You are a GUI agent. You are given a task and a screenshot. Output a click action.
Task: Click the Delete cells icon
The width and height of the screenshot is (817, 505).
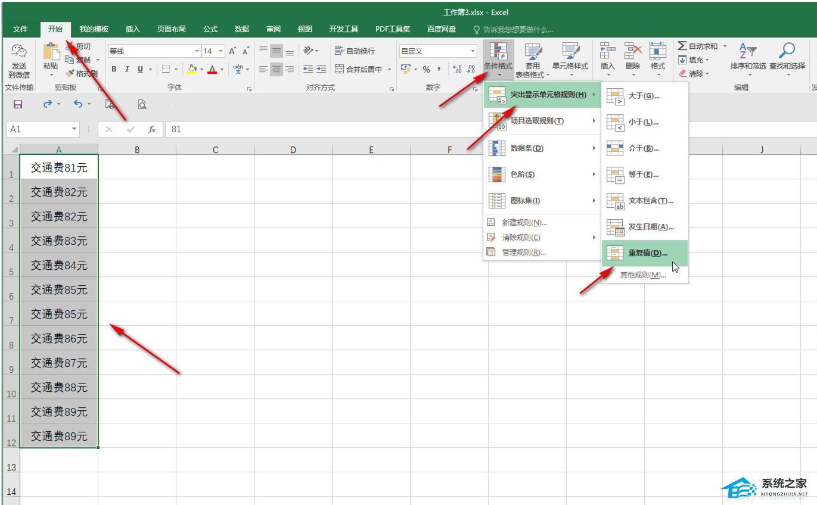pos(632,52)
